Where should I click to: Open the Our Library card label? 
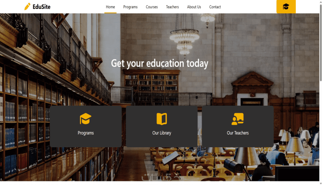coord(162,133)
